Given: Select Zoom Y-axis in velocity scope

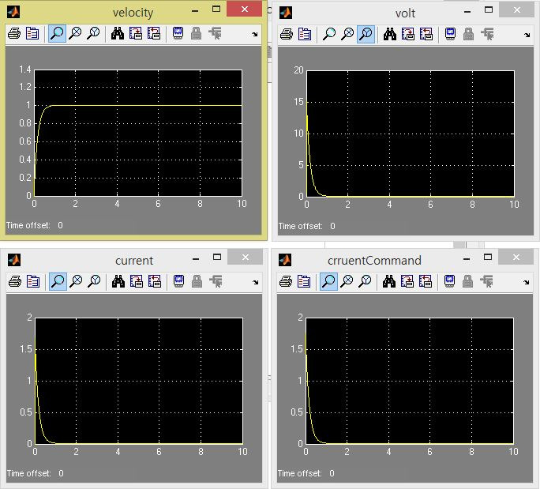Looking at the screenshot, I should (93, 33).
